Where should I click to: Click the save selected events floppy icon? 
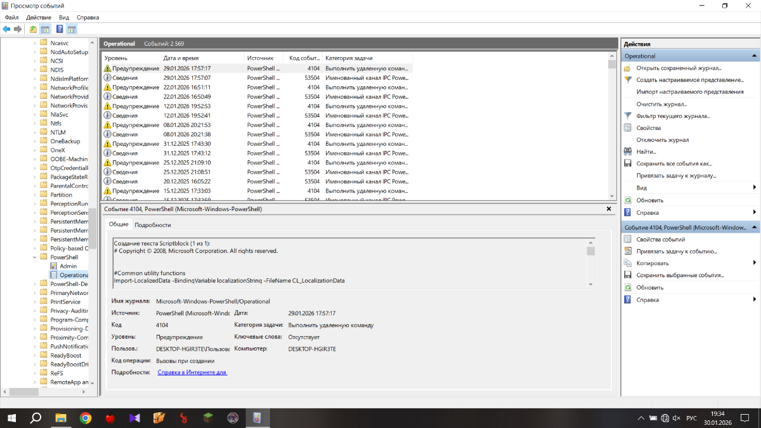pyautogui.click(x=628, y=275)
